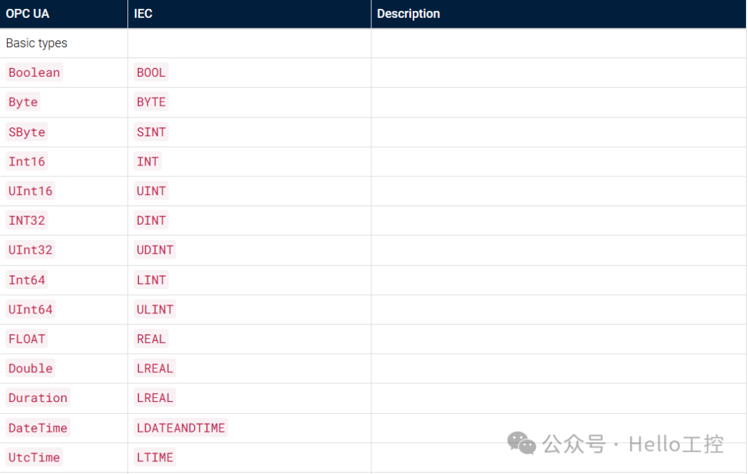Click the OPC UA column header
This screenshot has height=474, width=748.
pos(27,13)
